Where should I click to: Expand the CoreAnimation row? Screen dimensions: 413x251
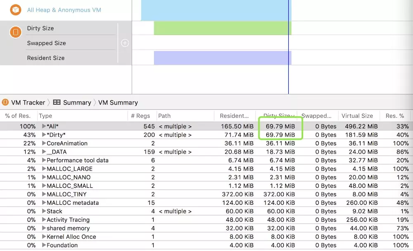pos(44,143)
